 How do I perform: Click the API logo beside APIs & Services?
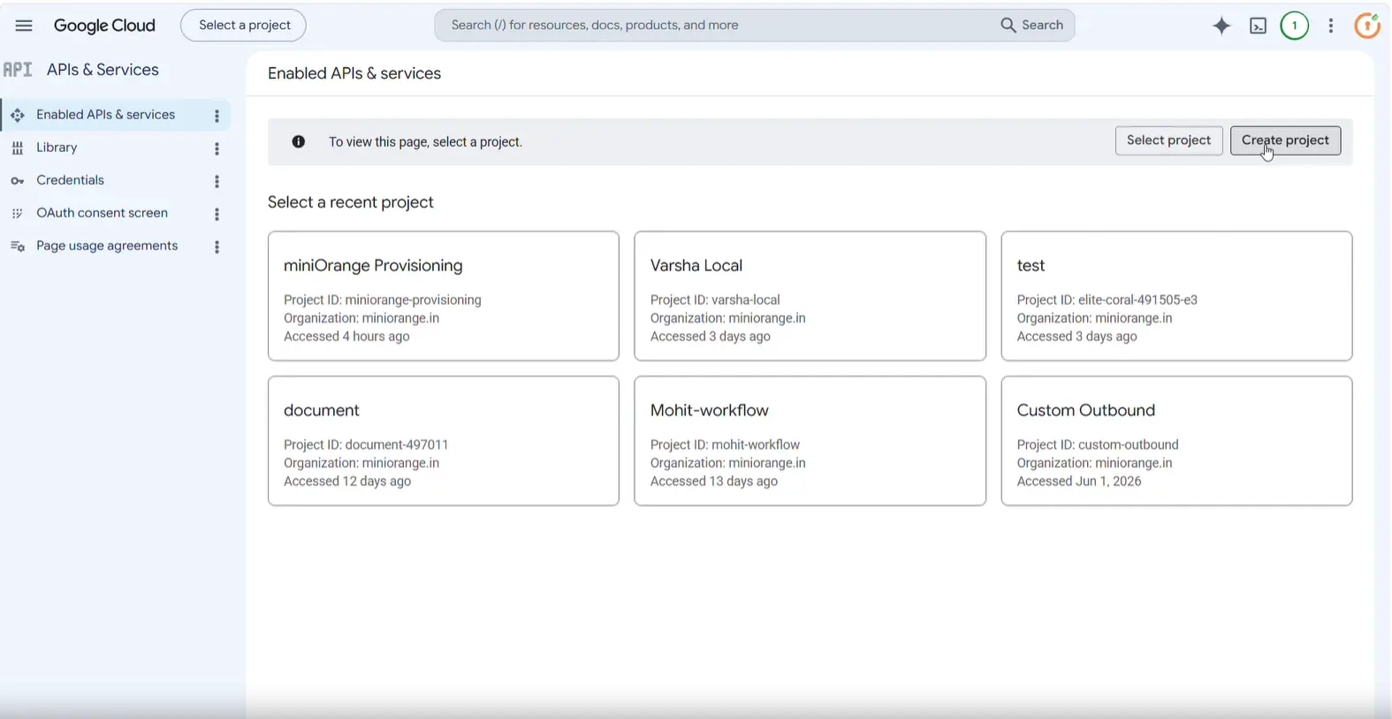[x=18, y=70]
